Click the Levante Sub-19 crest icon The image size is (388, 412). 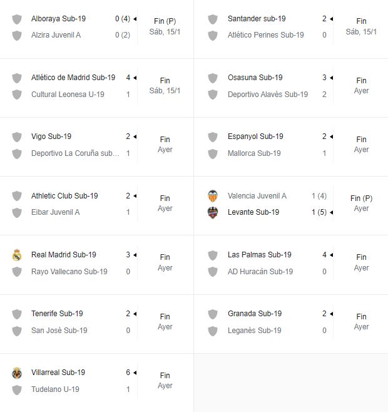point(213,212)
